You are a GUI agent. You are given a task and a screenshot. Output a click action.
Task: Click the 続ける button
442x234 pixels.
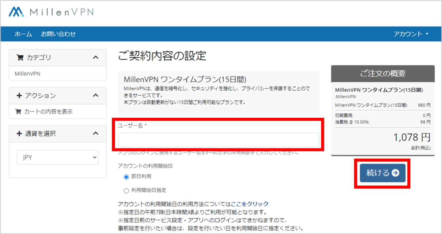(382, 173)
